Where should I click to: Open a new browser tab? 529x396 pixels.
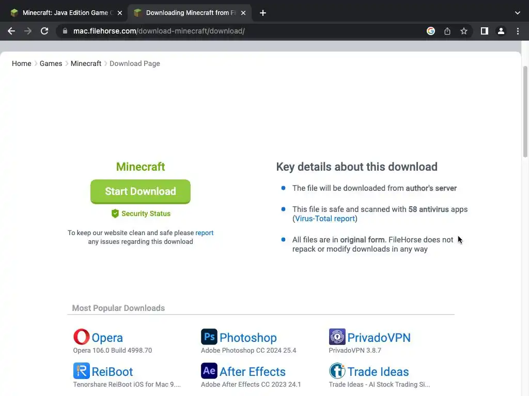click(x=263, y=13)
